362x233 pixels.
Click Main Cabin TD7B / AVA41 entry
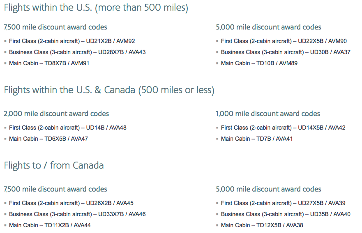257,139
